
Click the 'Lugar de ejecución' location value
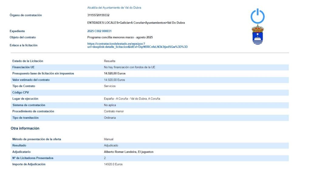pos(132,99)
